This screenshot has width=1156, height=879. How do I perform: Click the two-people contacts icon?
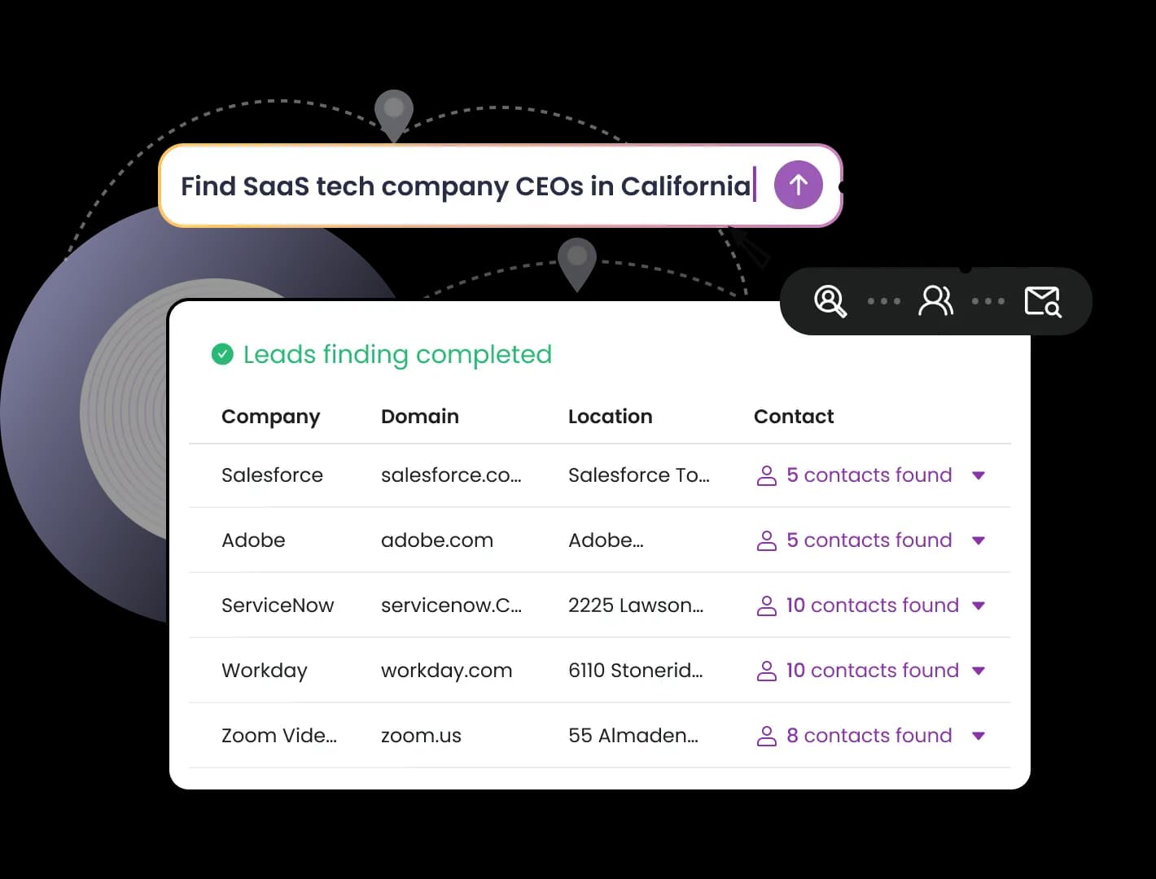[935, 301]
